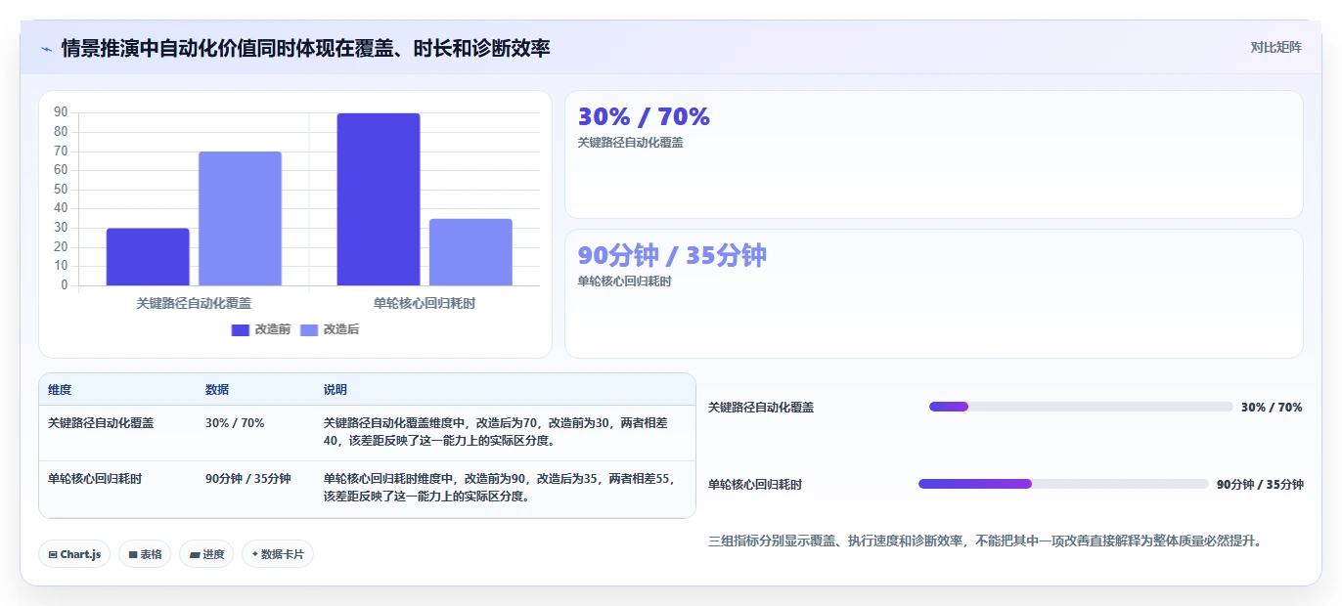Click the 改造前 bar for 单轮核心回归耗时
This screenshot has height=606, width=1342.
[379, 199]
